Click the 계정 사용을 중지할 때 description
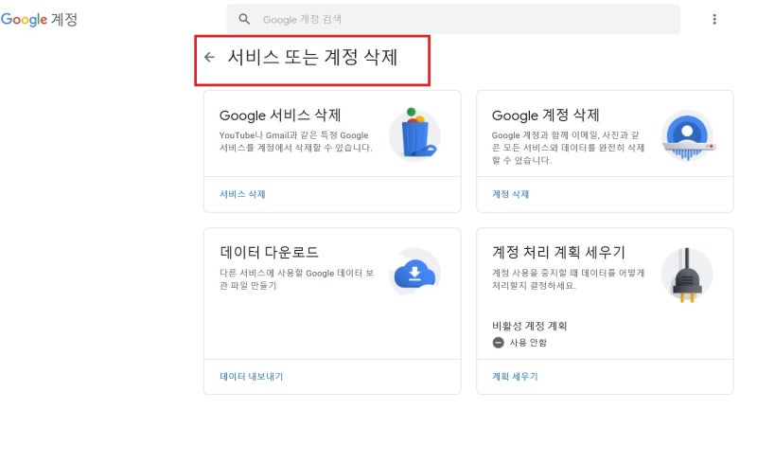This screenshot has width=757, height=463. [x=569, y=279]
